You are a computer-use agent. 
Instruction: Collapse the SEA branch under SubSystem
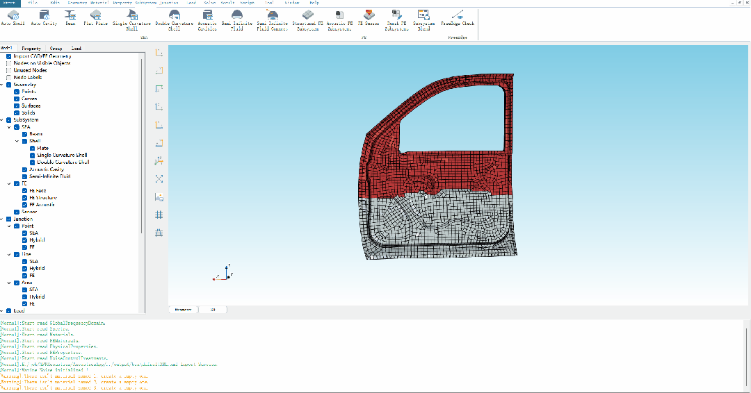[x=9, y=127]
